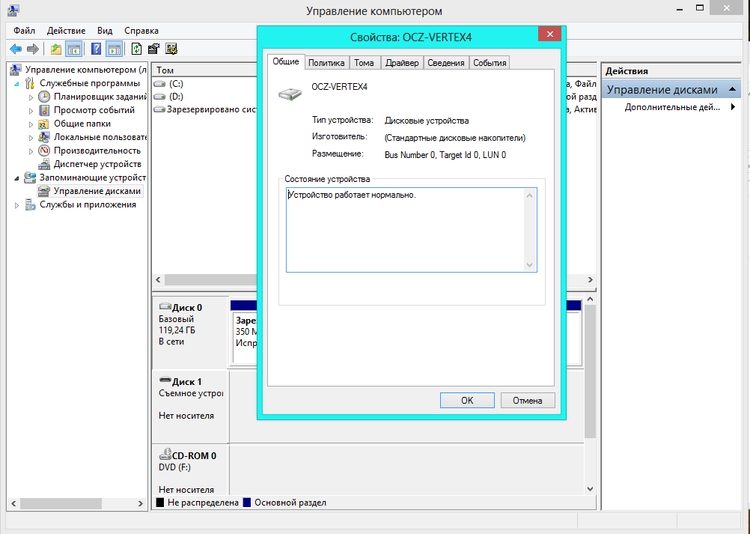Open the Действие menu
This screenshot has height=534, width=750.
click(x=66, y=31)
